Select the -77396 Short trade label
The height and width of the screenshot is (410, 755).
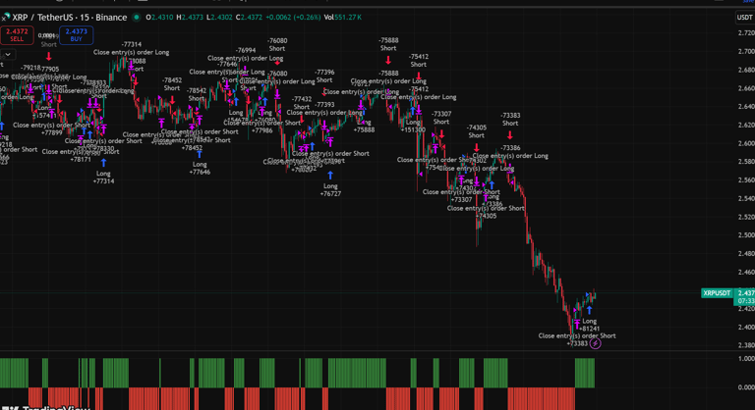tap(324, 76)
